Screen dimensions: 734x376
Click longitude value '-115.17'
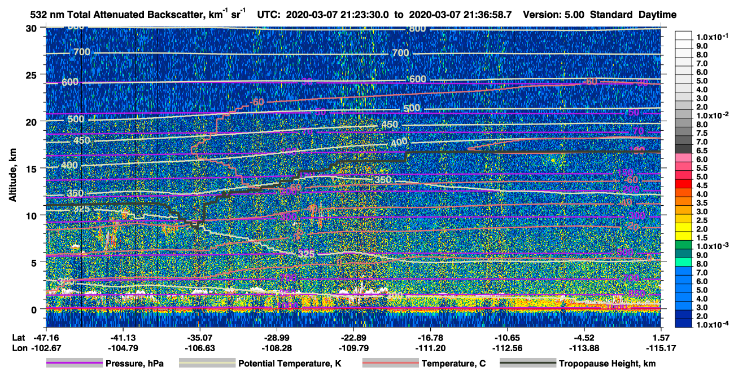click(661, 348)
